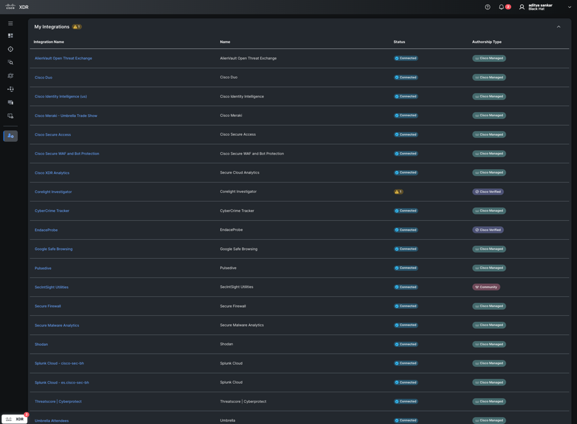Select the Control Center dashboard icon
577x424 pixels.
pyautogui.click(x=10, y=35)
